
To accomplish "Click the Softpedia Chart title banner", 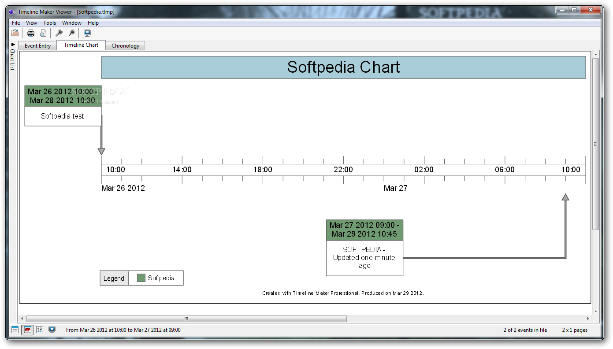I will point(343,67).
